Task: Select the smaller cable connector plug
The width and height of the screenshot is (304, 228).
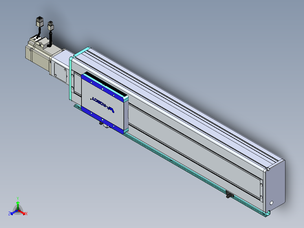Action: (x=50, y=26)
